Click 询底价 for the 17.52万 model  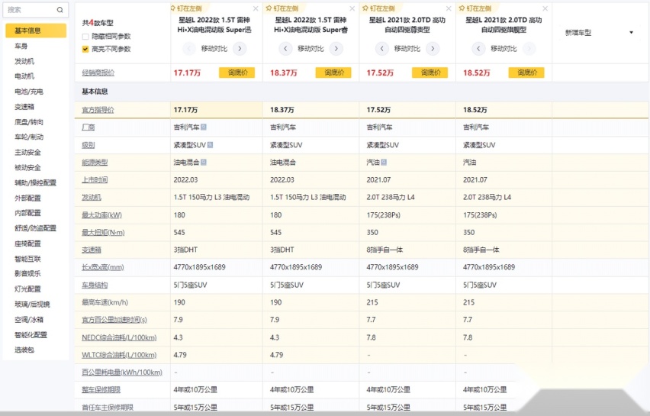[x=430, y=73]
